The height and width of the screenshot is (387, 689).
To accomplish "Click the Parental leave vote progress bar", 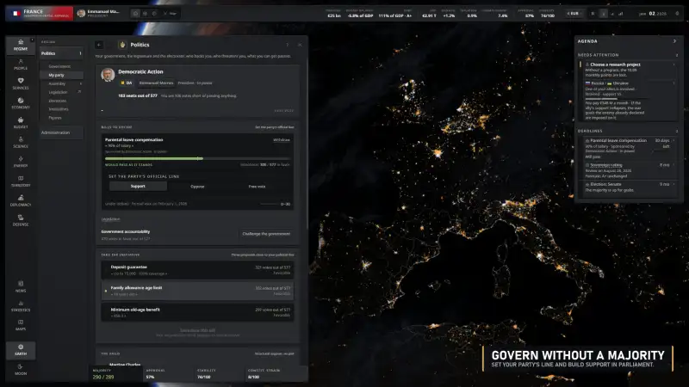I will (x=197, y=158).
